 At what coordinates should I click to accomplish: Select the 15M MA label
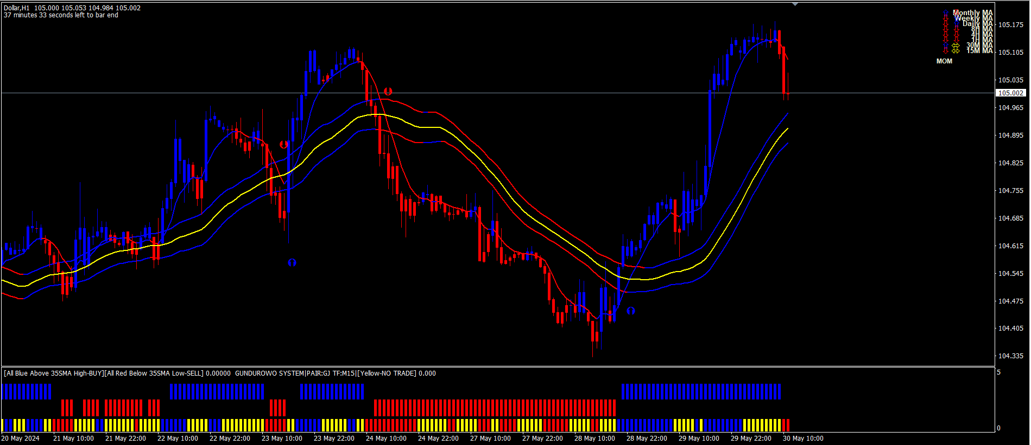tap(979, 50)
